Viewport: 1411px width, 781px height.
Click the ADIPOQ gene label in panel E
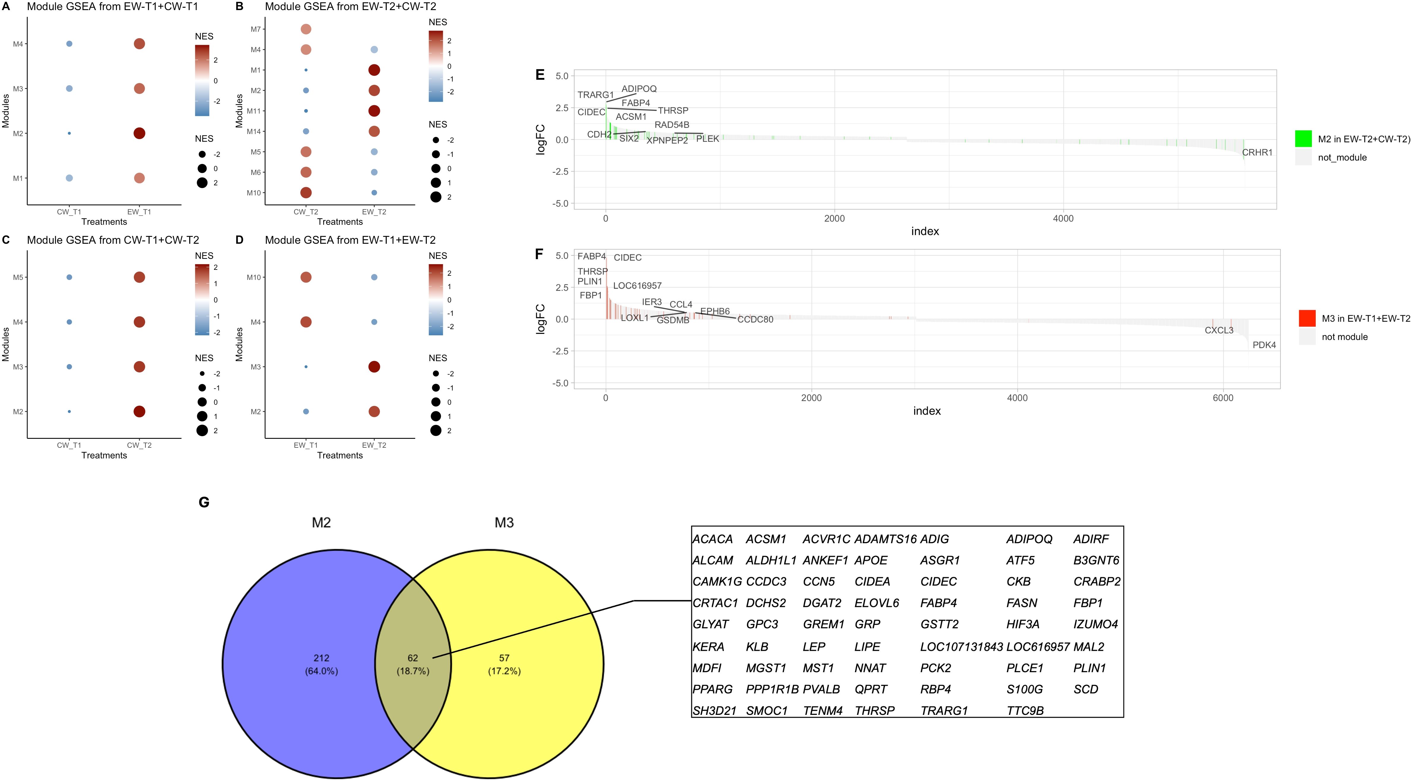click(x=639, y=89)
